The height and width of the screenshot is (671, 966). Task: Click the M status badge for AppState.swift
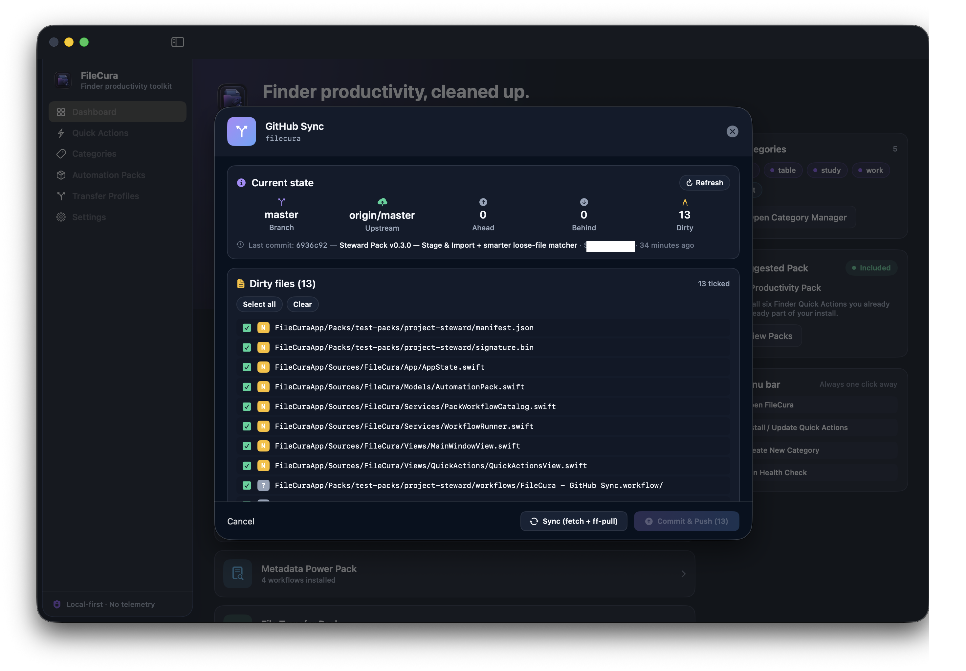coord(263,367)
